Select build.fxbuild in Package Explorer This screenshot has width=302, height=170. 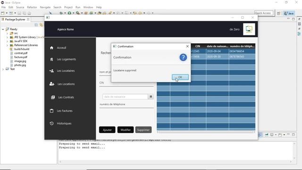[22, 49]
